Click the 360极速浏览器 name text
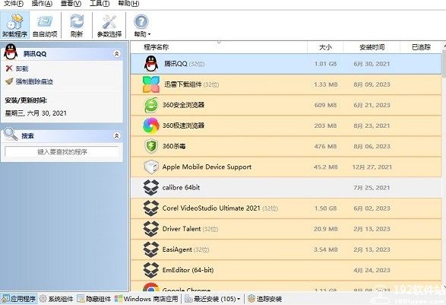Viewport: 446px width, 305px height. coord(183,125)
